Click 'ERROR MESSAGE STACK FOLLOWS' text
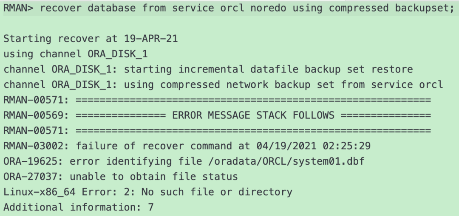The height and width of the screenshot is (216, 459). [x=253, y=115]
